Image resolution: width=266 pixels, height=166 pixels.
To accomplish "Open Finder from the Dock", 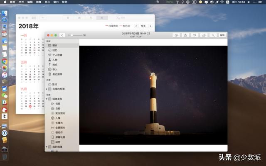I will point(5,13).
